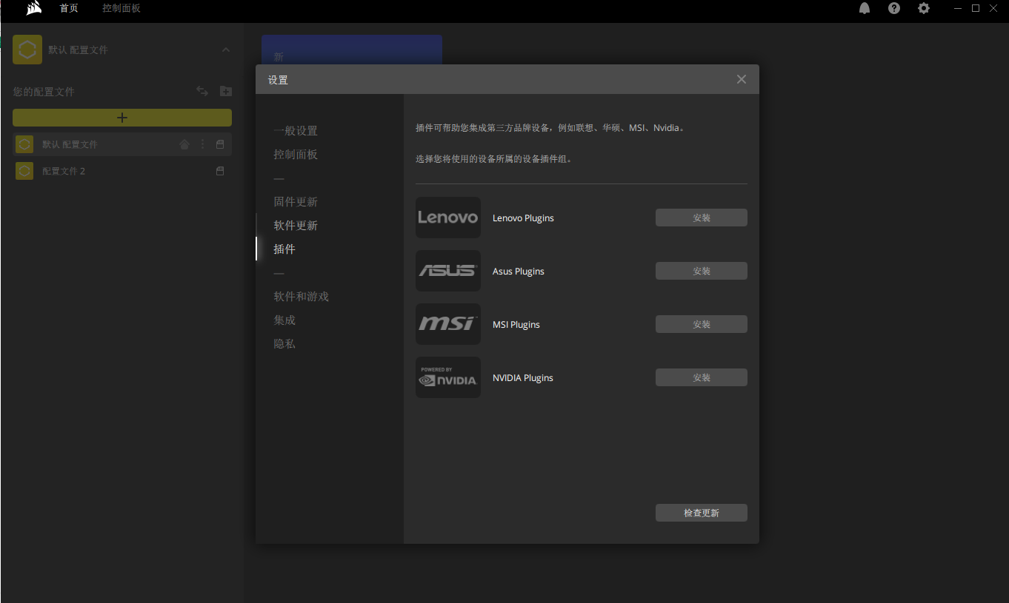Screen dimensions: 1009x603
Task: Go to 隐私 settings section
Action: tap(284, 344)
